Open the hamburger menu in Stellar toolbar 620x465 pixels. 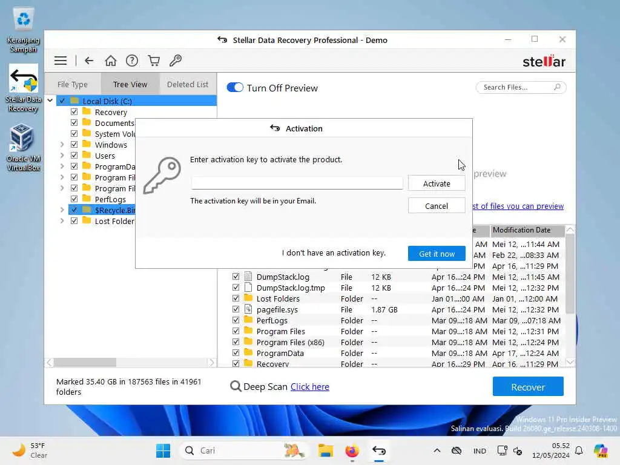click(61, 61)
